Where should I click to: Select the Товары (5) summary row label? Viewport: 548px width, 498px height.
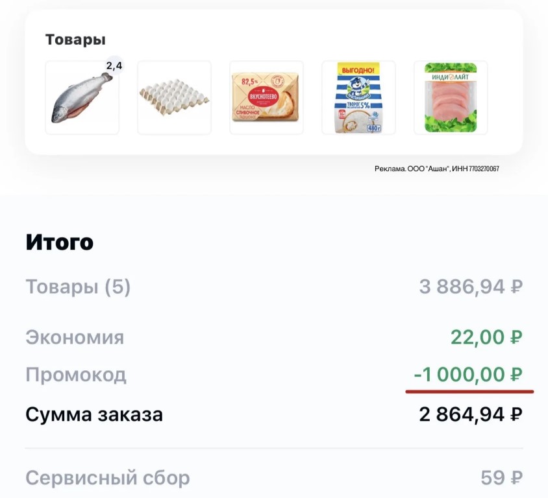(78, 287)
